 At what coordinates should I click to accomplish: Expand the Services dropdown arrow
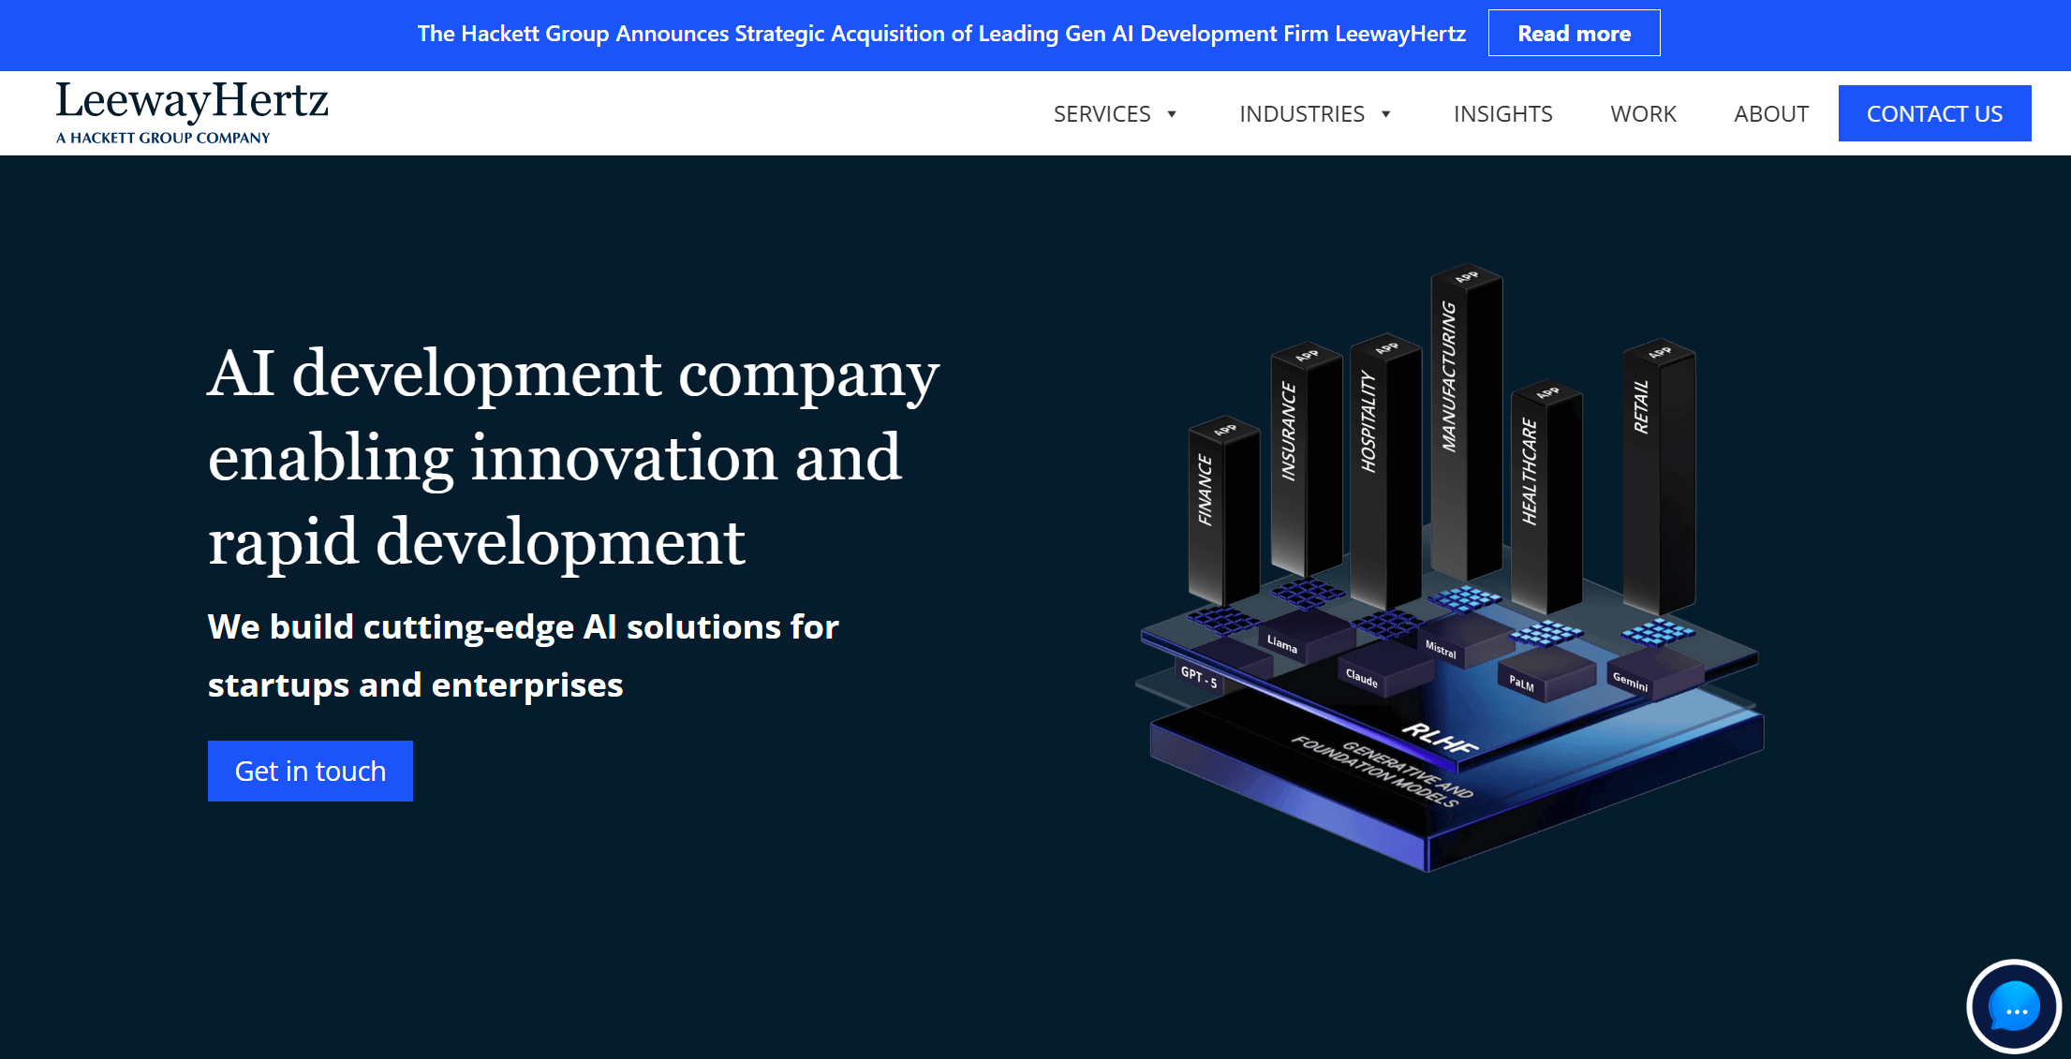[1171, 114]
